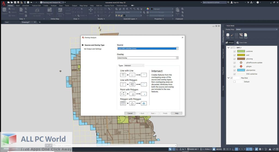Image resolution: width=279 pixels, height=152 pixels.
Task: Select Set Output and Settings step
Action: click(x=93, y=49)
